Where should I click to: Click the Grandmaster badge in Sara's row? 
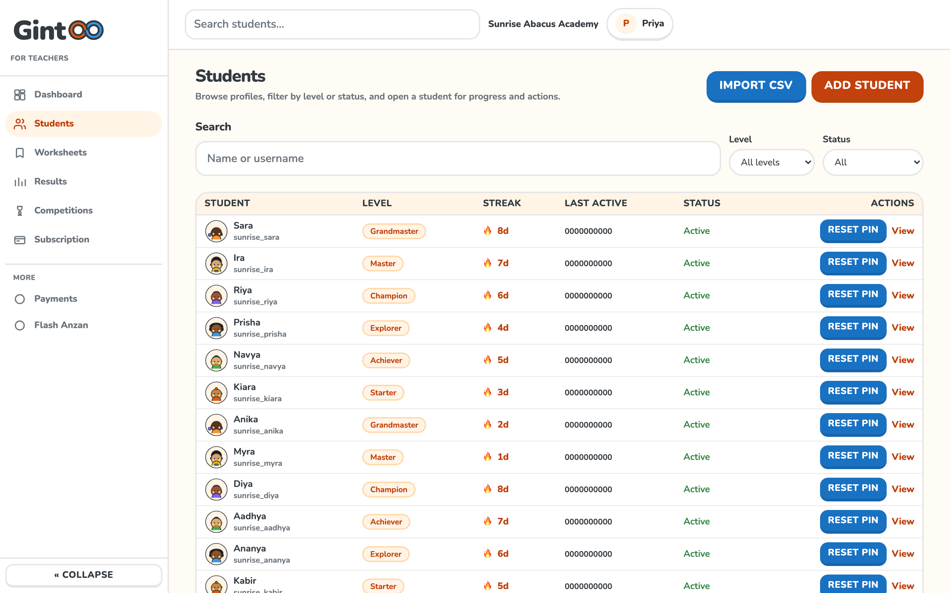pos(394,231)
